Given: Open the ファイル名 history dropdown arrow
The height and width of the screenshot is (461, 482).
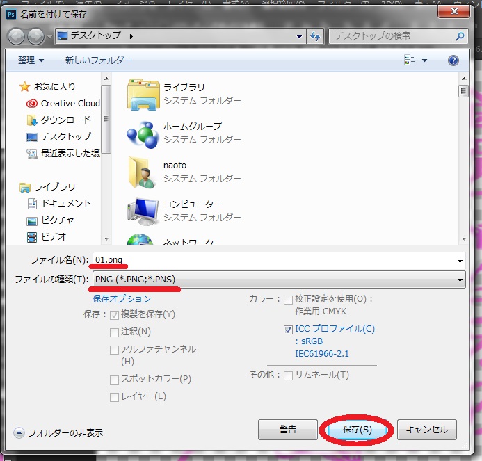Looking at the screenshot, I should (460, 261).
